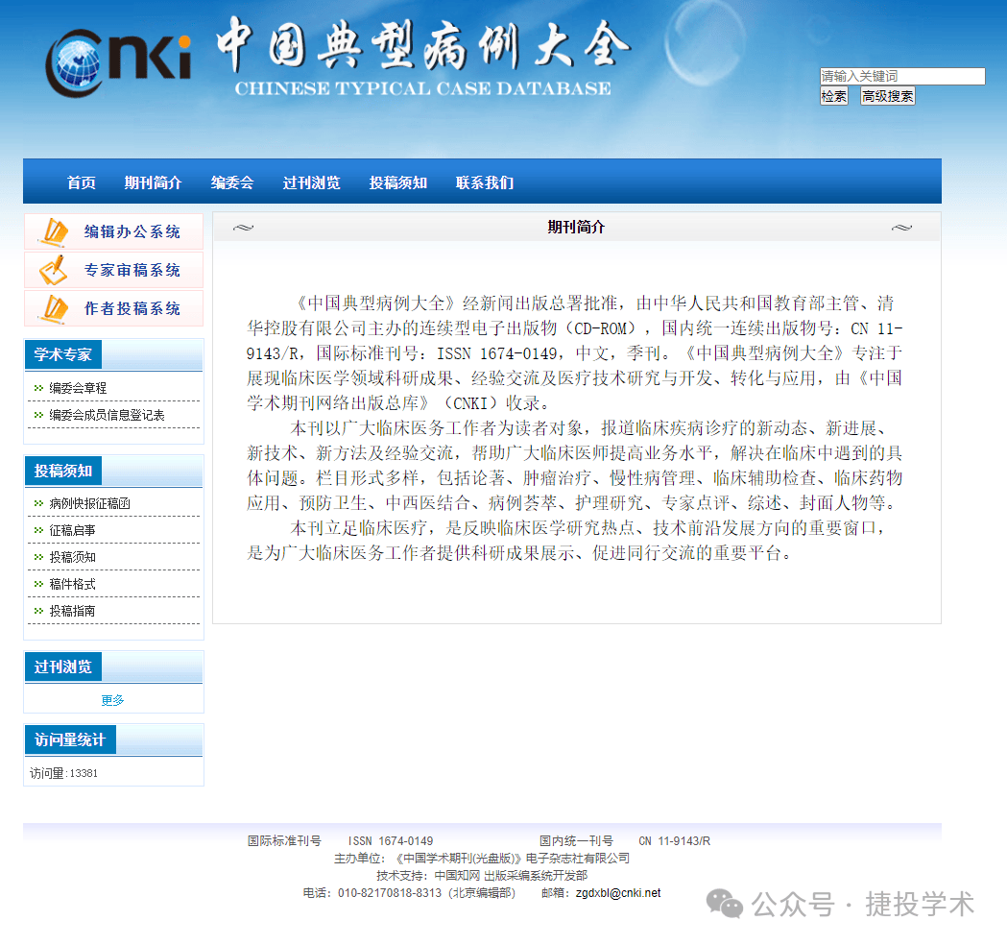Click the zgdxbl@cnki.net email link
Image resolution: width=1007 pixels, height=945 pixels.
click(x=618, y=893)
